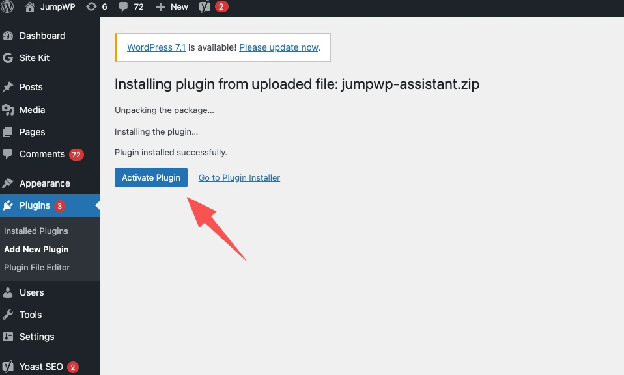Image resolution: width=624 pixels, height=375 pixels.
Task: Go to Posts in the sidebar
Action: (31, 87)
